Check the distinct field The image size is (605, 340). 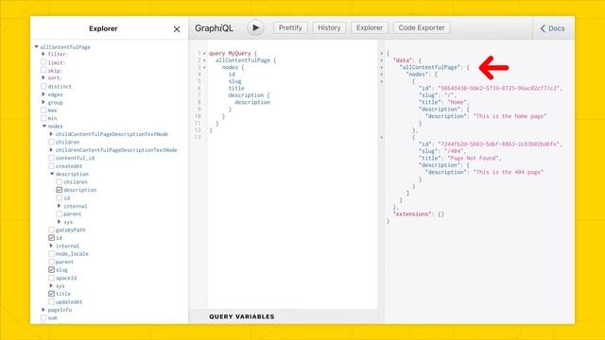[43, 86]
